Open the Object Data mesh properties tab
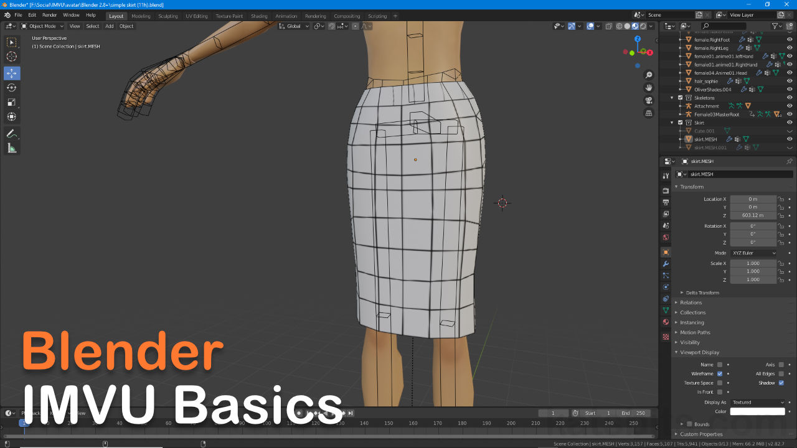This screenshot has height=448, width=797. pos(666,310)
